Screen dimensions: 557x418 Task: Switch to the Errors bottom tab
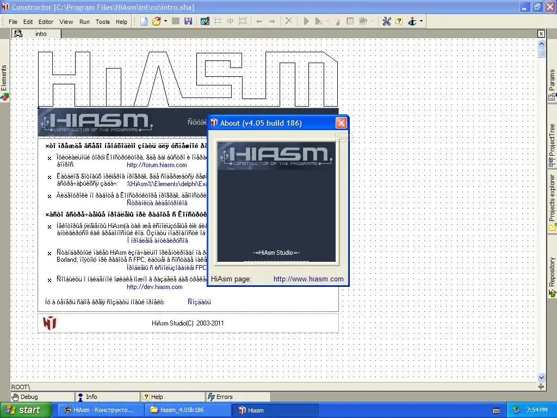[x=238, y=397]
